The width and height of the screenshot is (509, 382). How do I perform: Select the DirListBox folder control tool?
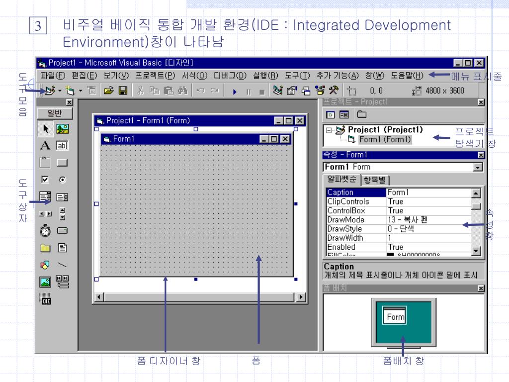click(45, 248)
